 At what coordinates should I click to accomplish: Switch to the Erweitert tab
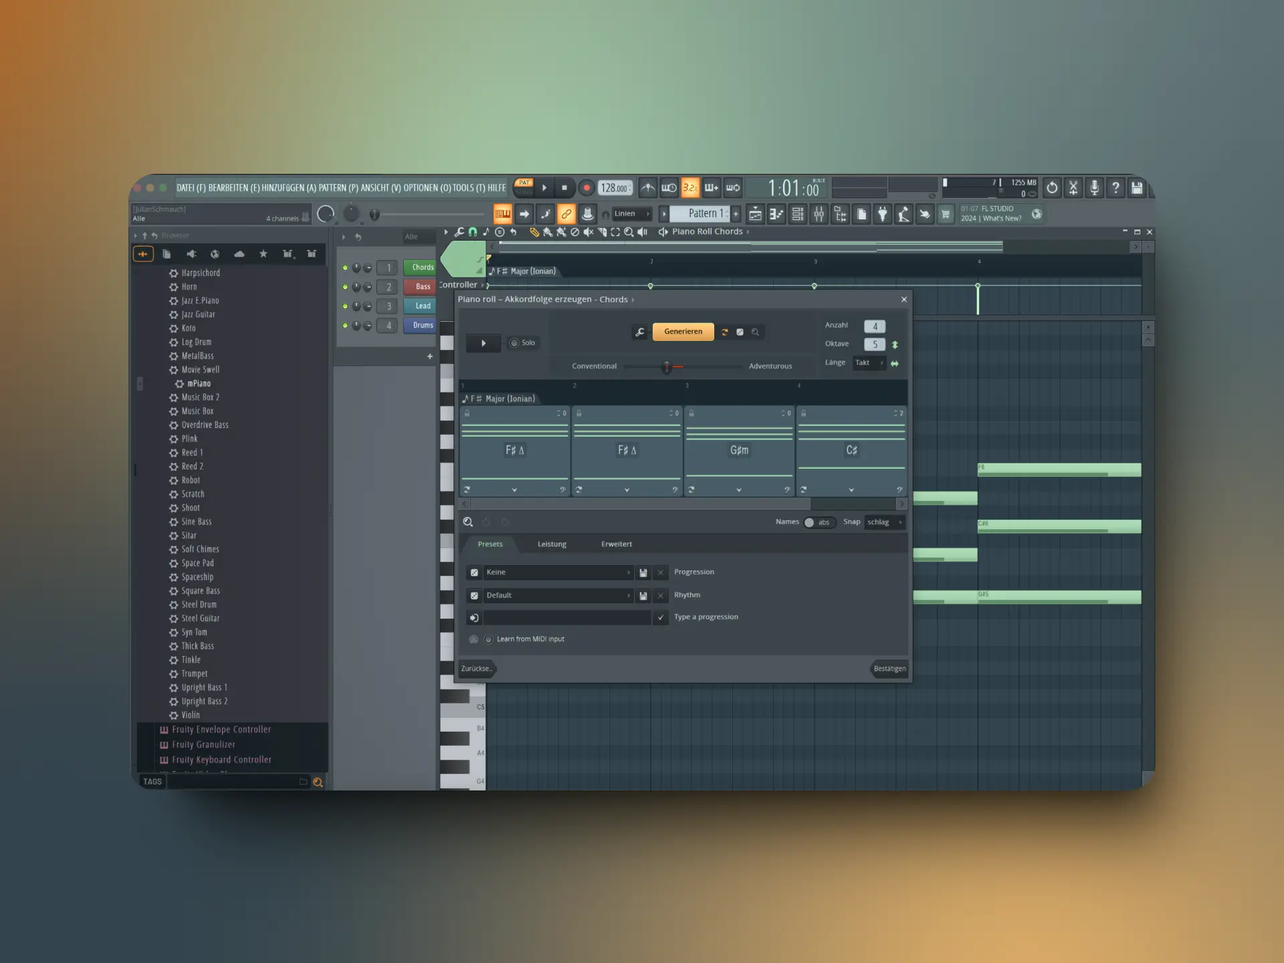616,544
